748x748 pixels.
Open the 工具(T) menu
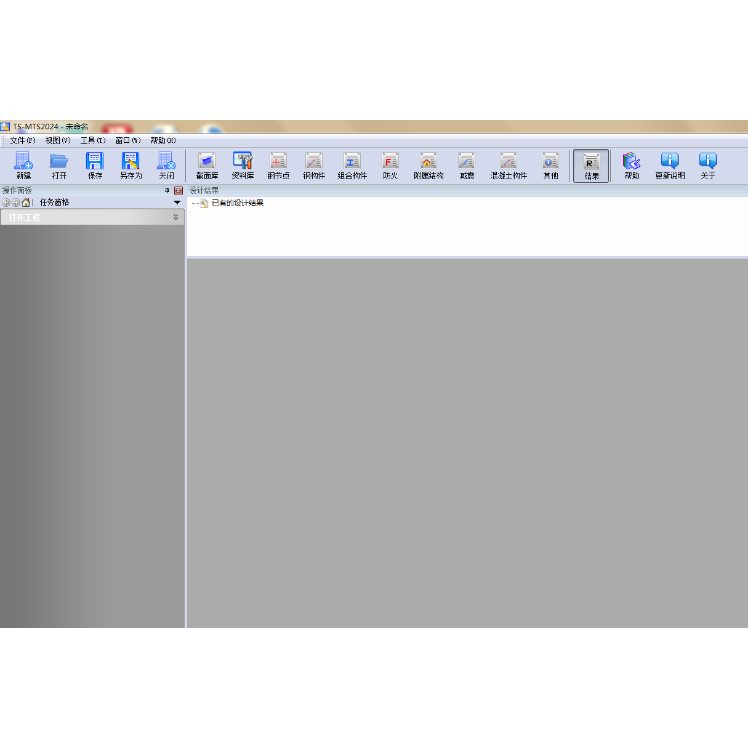coord(93,140)
